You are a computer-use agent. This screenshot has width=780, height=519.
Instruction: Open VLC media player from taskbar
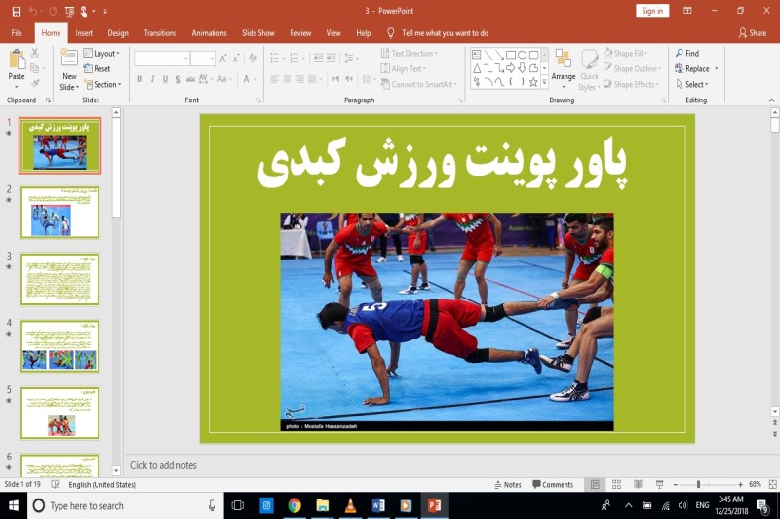[x=351, y=505]
